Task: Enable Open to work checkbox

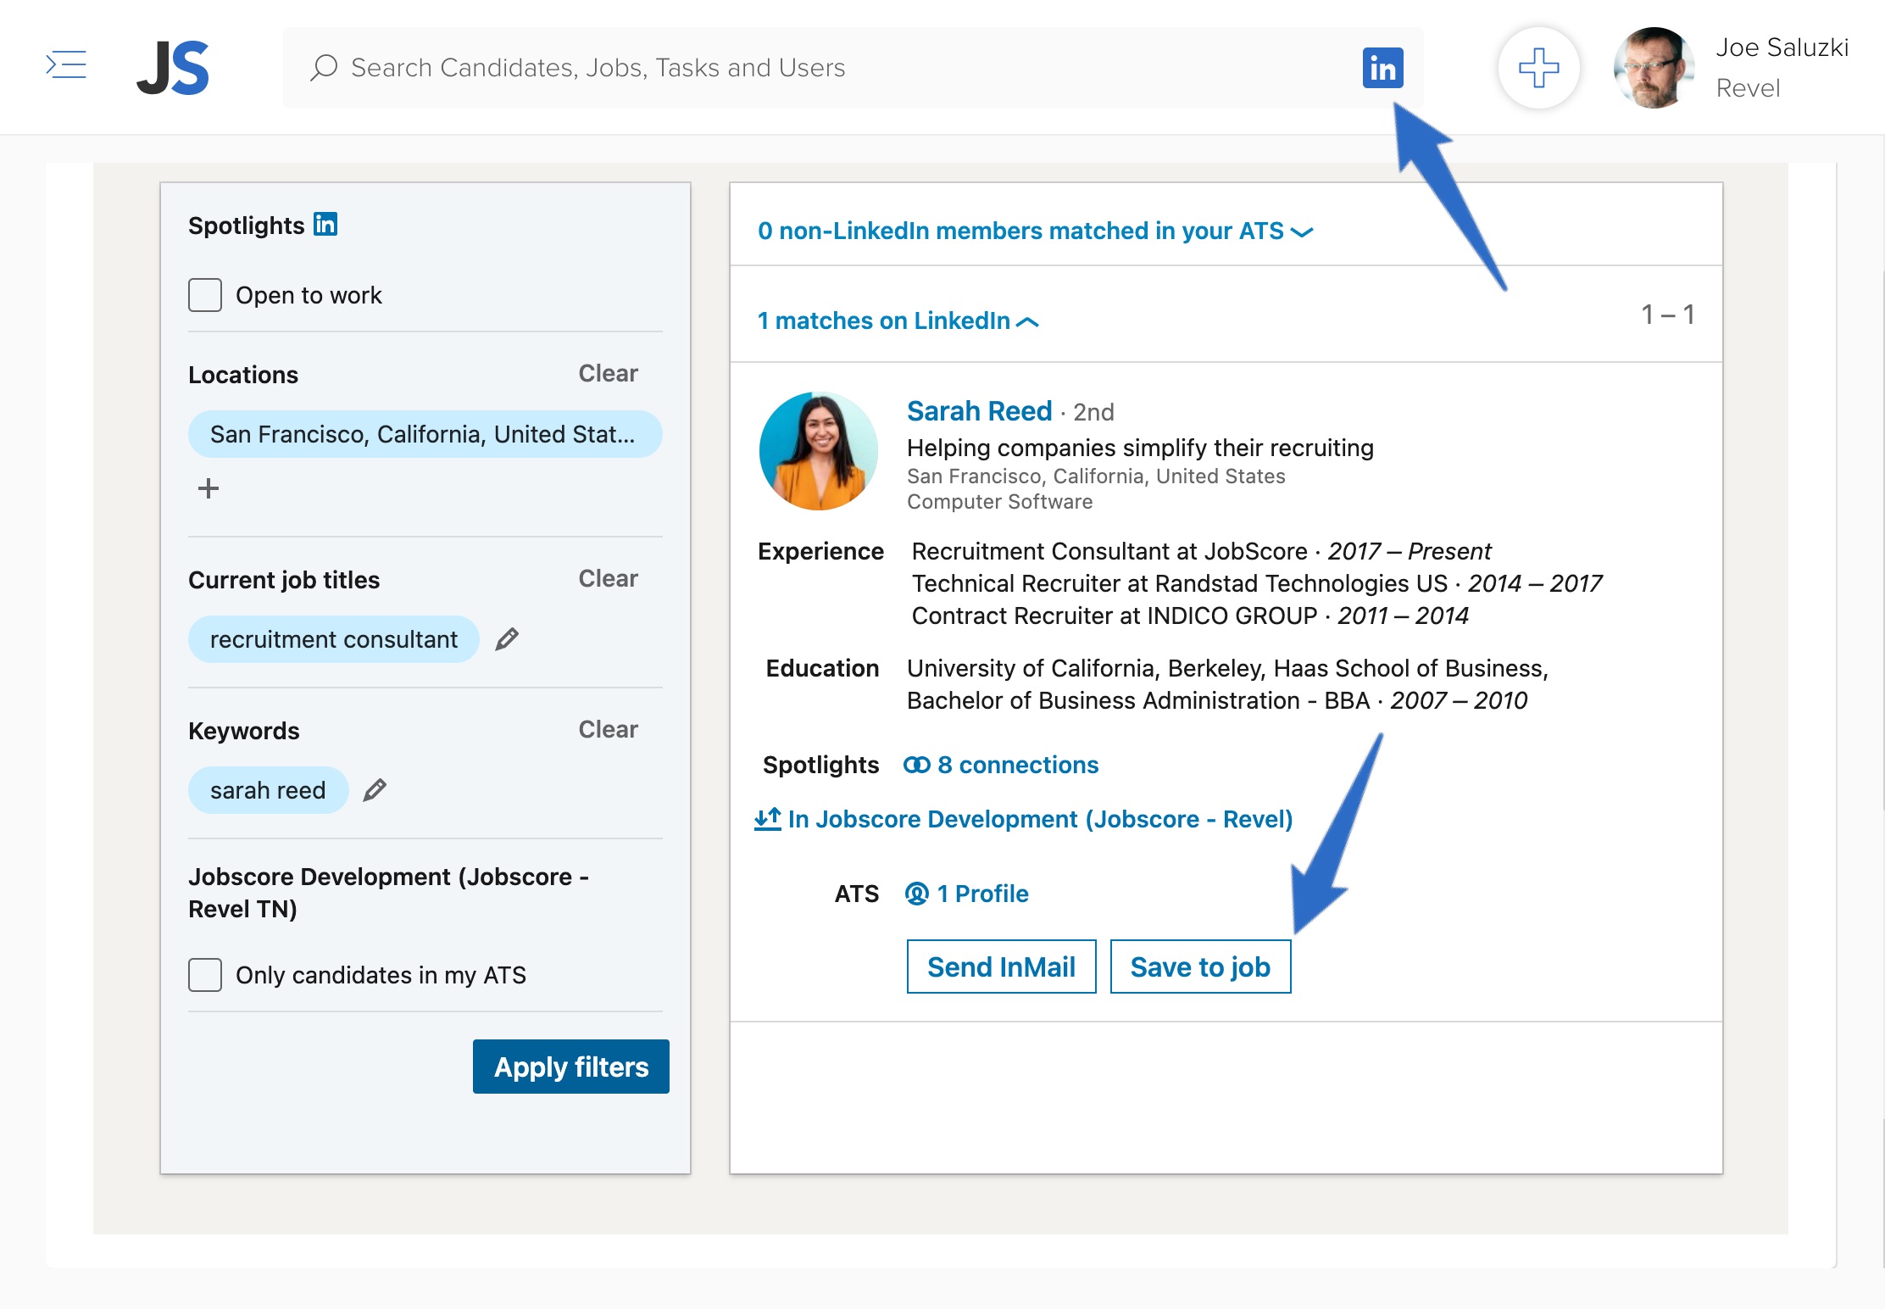Action: 205,295
